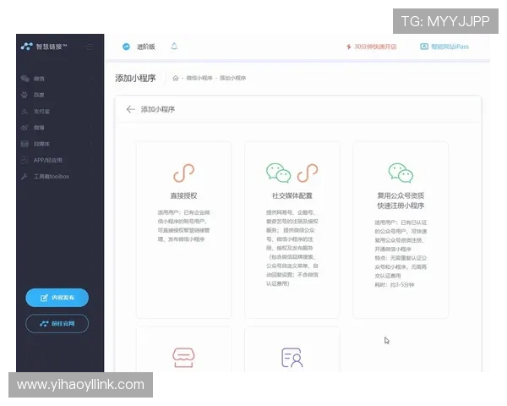Collapse sidebar with the hamburger icon
The width and height of the screenshot is (507, 406).
90,47
